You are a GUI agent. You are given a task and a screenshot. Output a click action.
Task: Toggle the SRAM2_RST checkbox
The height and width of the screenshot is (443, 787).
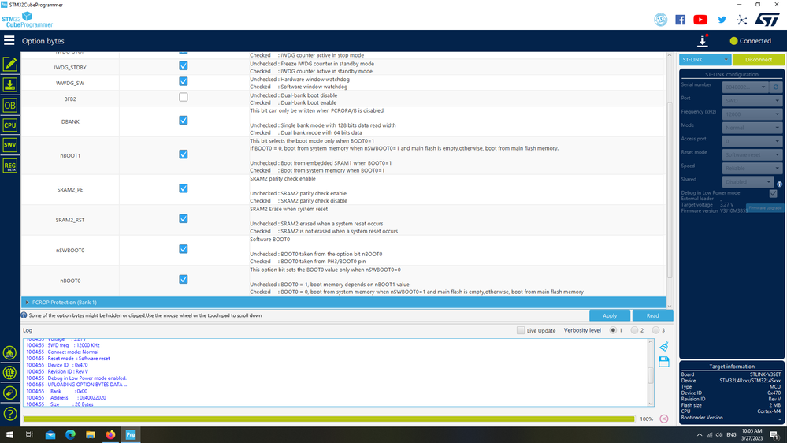184,219
